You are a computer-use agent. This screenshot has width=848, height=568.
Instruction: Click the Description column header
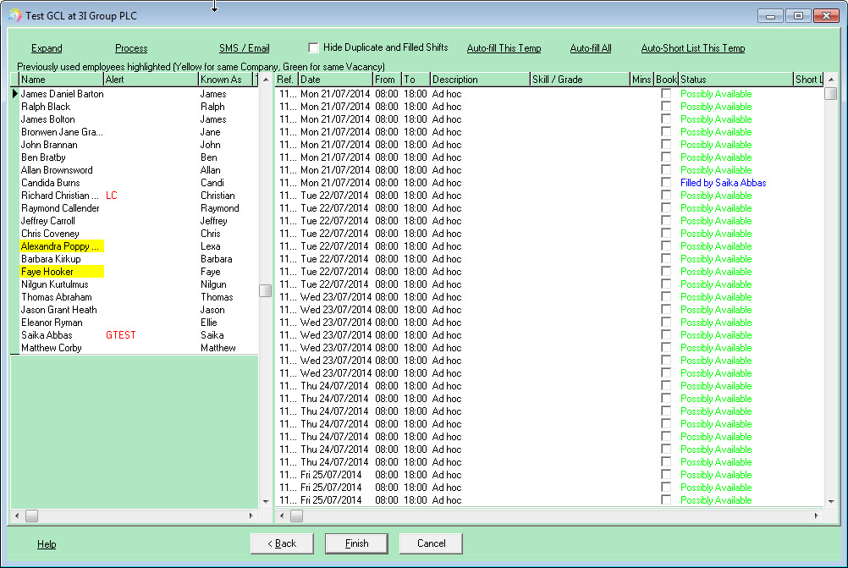[x=480, y=80]
